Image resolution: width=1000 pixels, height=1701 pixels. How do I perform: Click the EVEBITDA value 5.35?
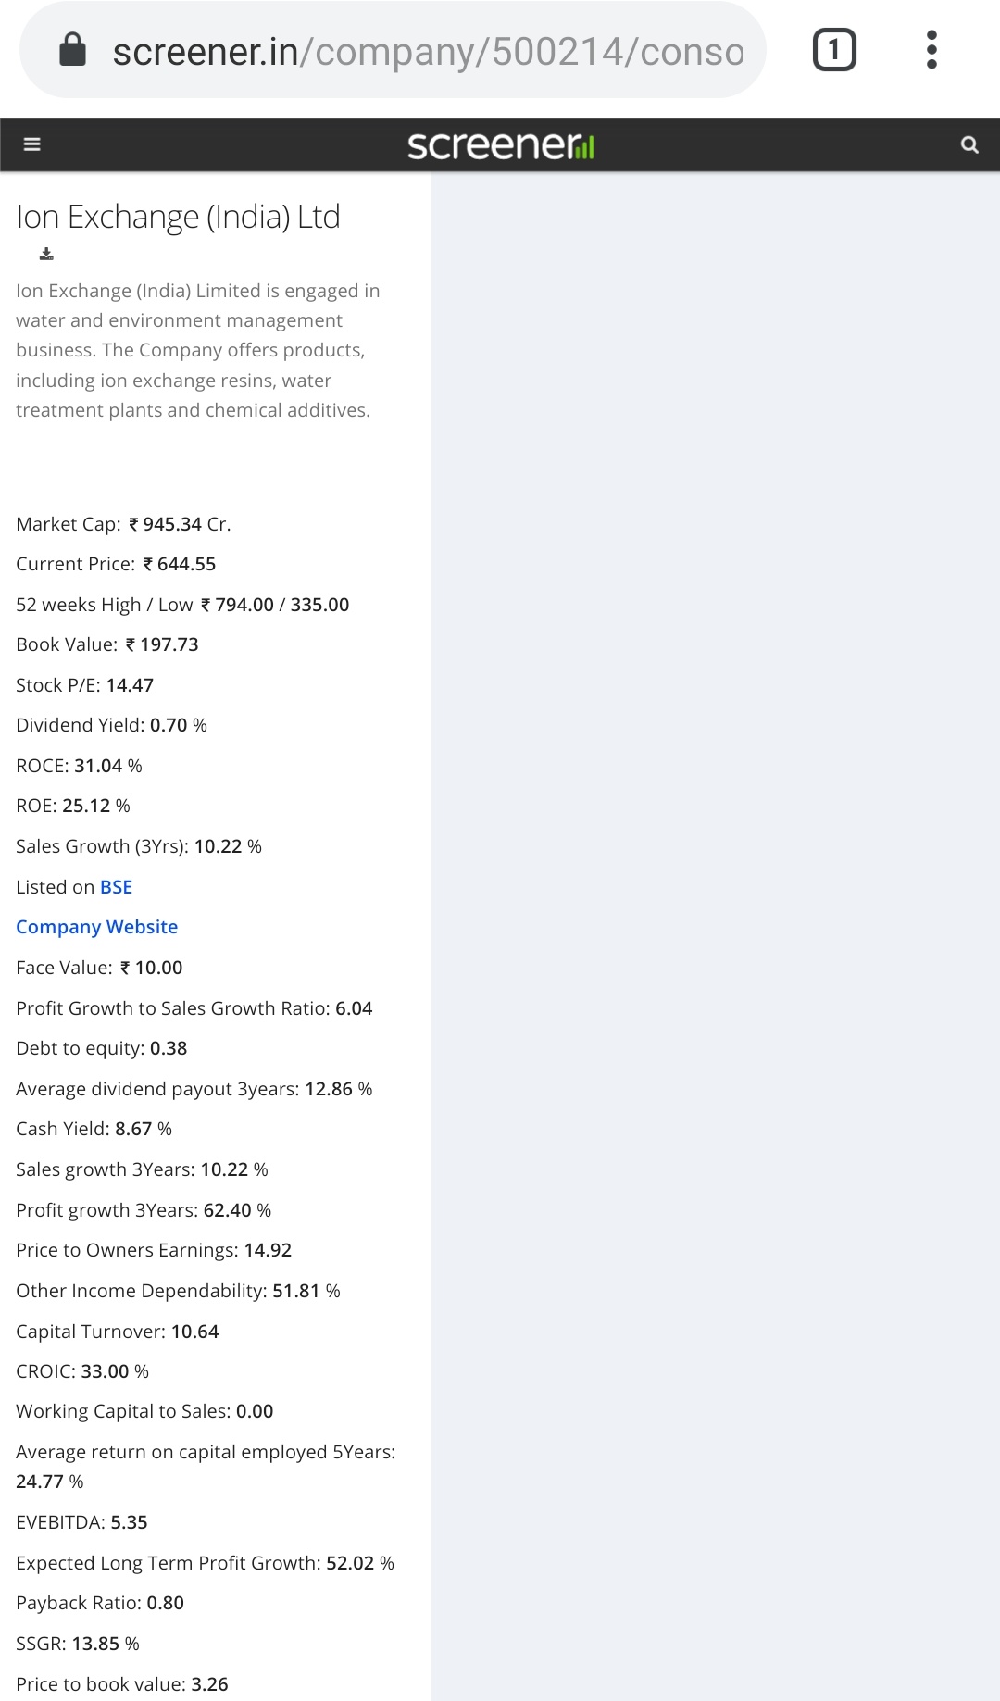click(x=129, y=1522)
